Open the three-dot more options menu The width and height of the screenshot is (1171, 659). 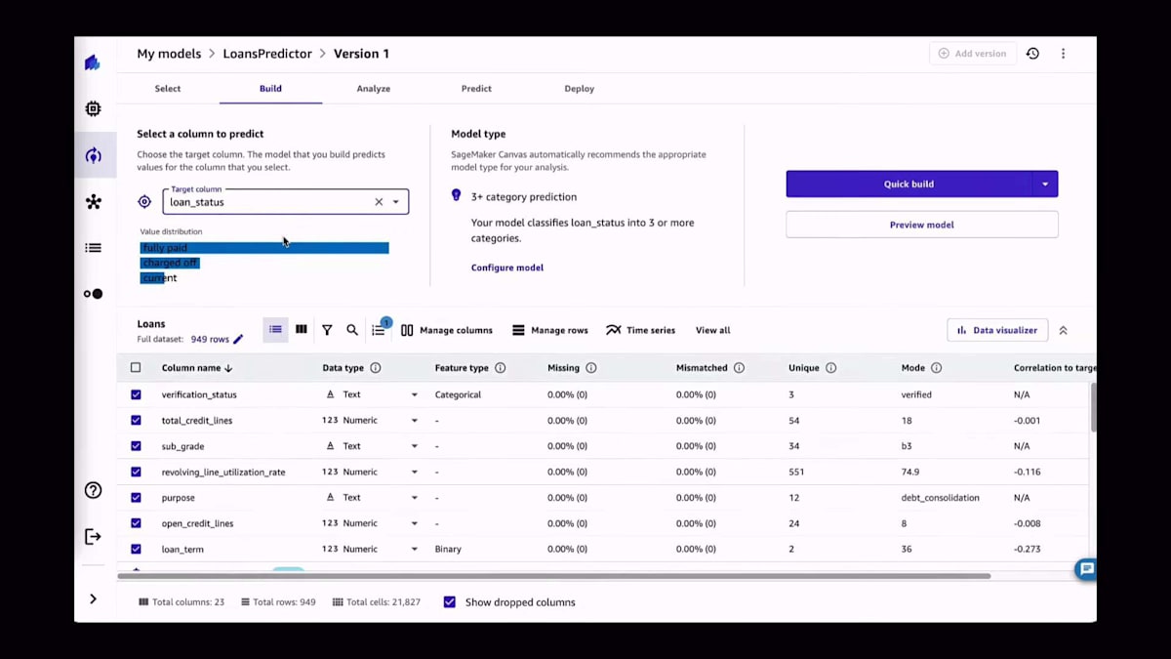tap(1063, 54)
